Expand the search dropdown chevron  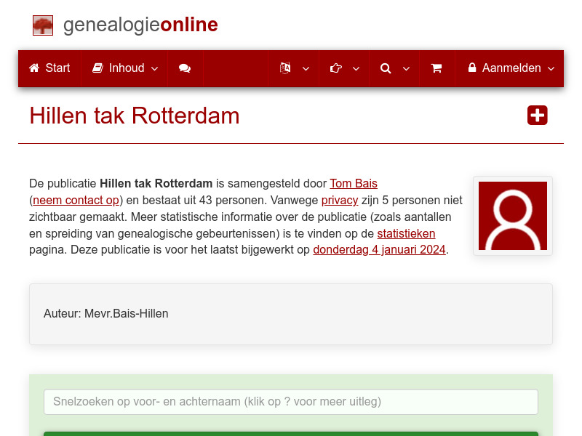click(406, 68)
